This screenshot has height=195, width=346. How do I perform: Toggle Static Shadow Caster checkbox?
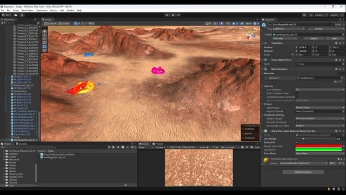pos(297,93)
